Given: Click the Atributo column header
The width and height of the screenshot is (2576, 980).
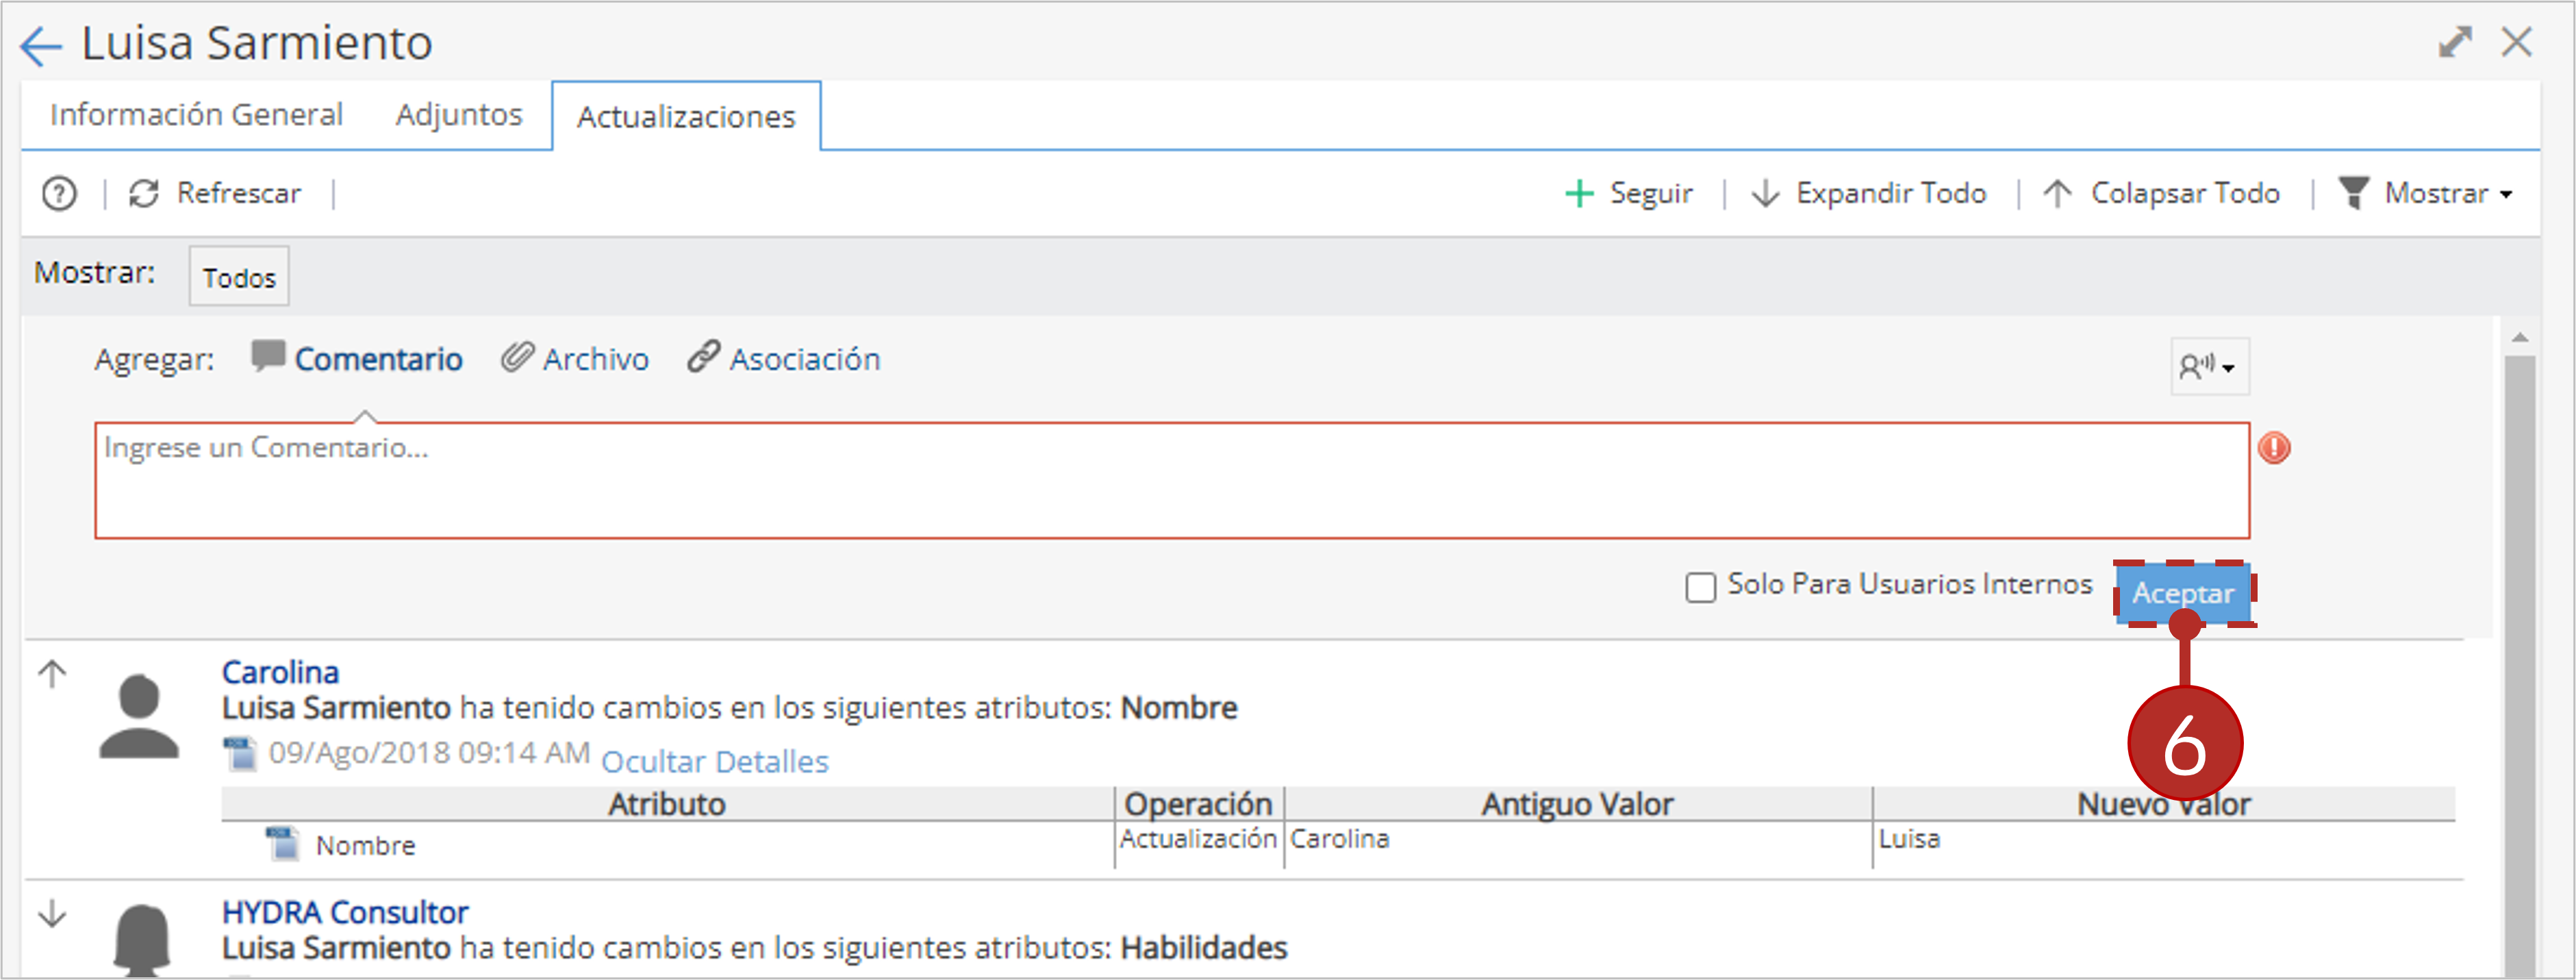Looking at the screenshot, I should pos(667,804).
